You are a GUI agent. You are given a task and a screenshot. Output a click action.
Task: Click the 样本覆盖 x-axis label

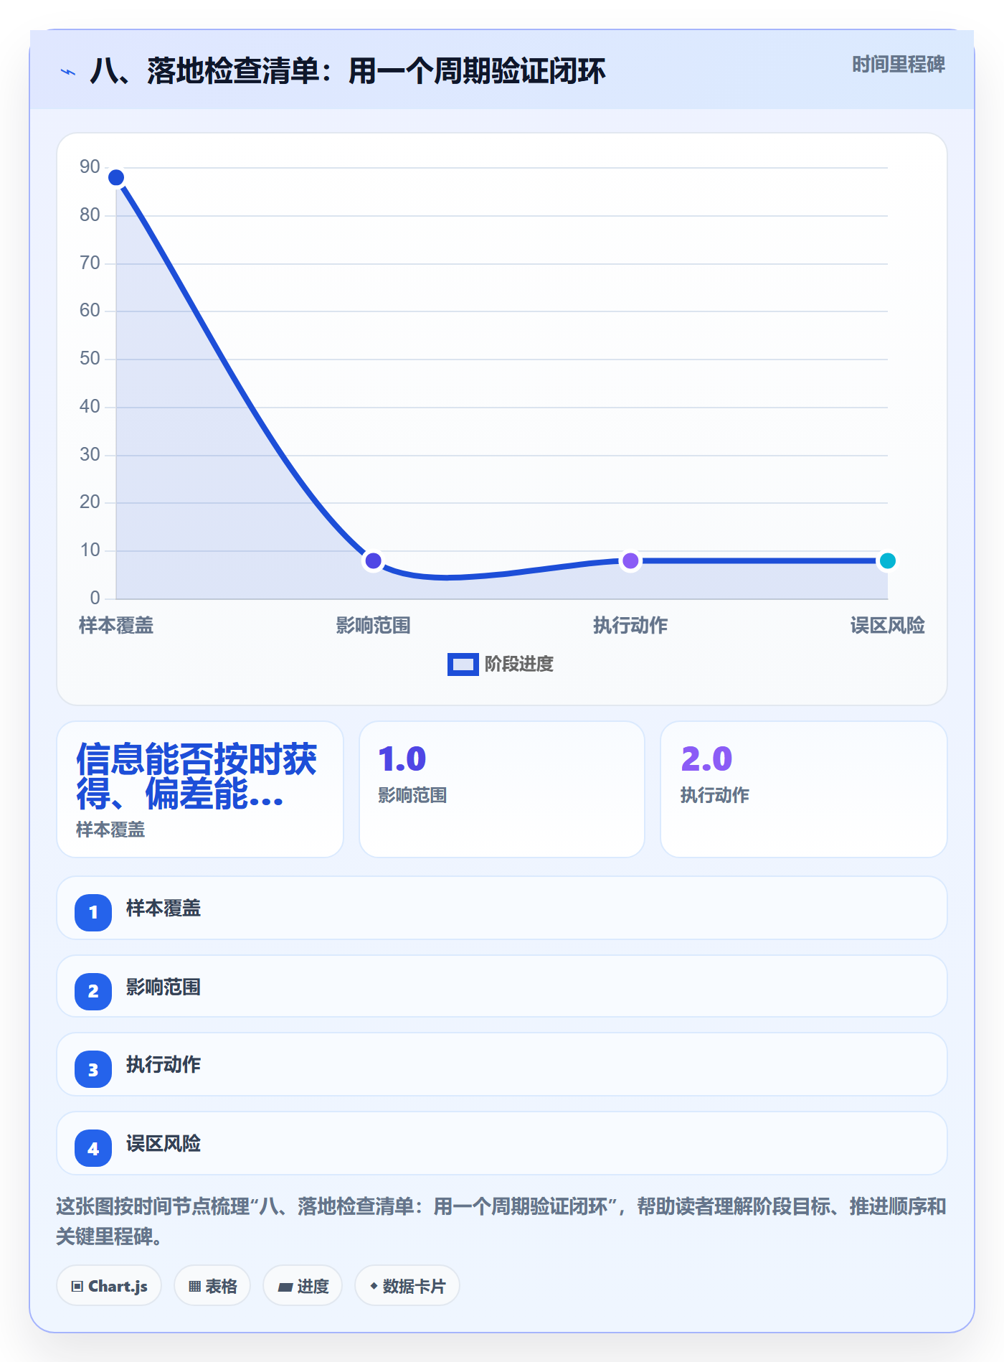click(116, 626)
